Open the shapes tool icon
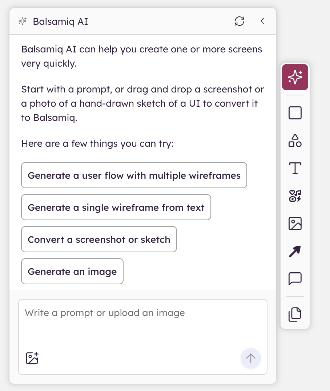The width and height of the screenshot is (330, 391). click(295, 141)
